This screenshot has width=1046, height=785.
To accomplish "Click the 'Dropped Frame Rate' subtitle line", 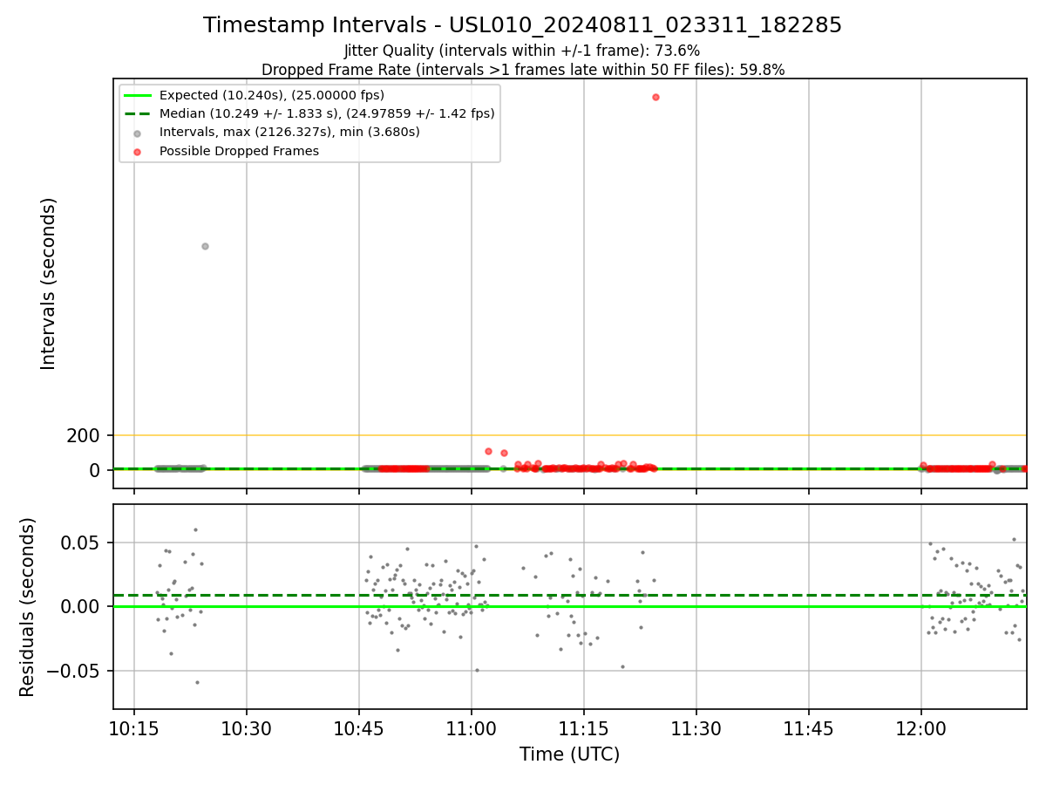I will 523,70.
